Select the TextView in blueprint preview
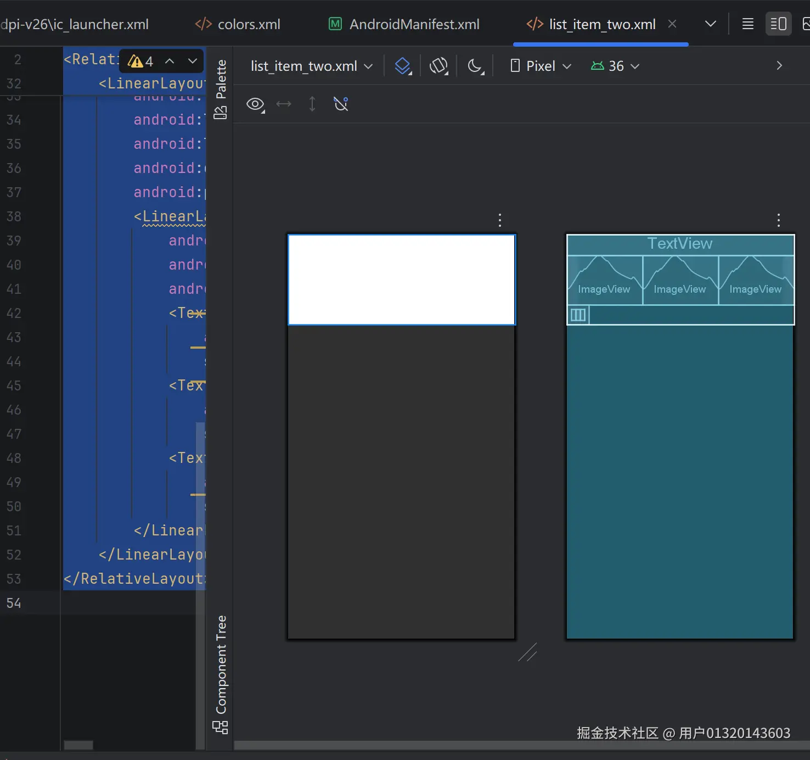Image resolution: width=810 pixels, height=760 pixels. (679, 244)
